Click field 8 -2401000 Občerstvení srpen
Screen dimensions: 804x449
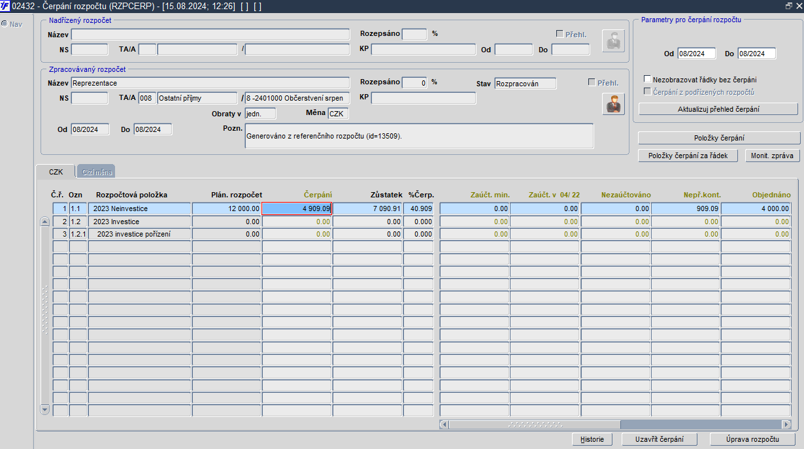(x=297, y=98)
